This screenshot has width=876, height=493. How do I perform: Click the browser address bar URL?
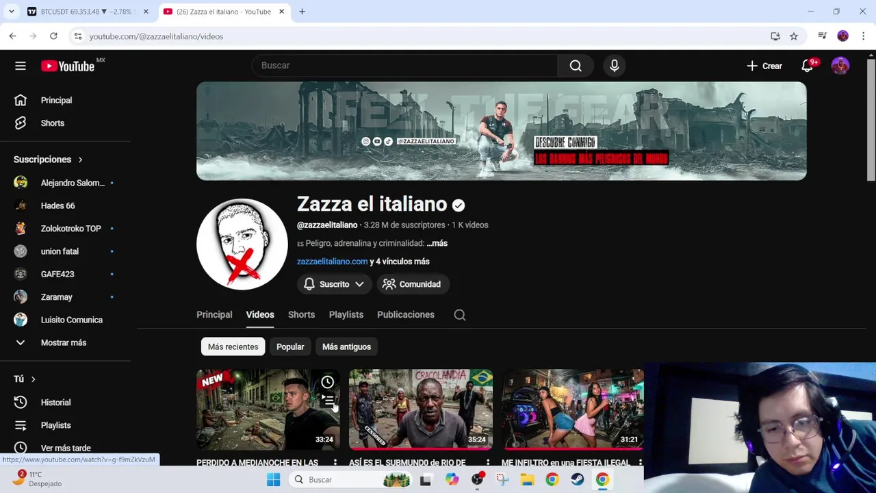156,36
